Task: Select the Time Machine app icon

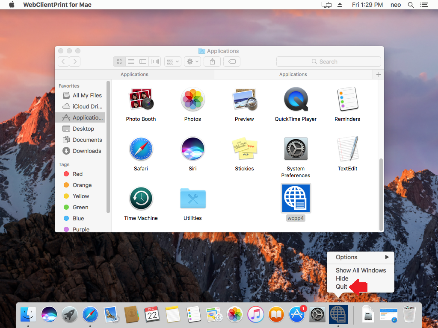Action: coord(141,198)
